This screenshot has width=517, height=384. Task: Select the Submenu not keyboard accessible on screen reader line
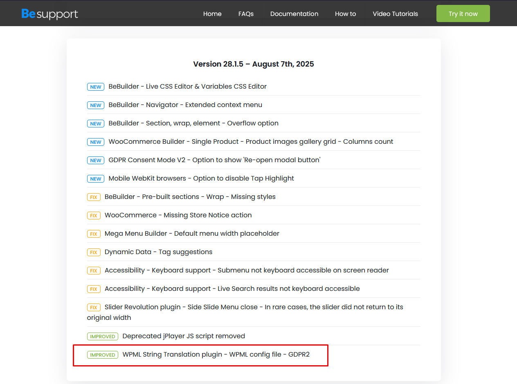(247, 270)
